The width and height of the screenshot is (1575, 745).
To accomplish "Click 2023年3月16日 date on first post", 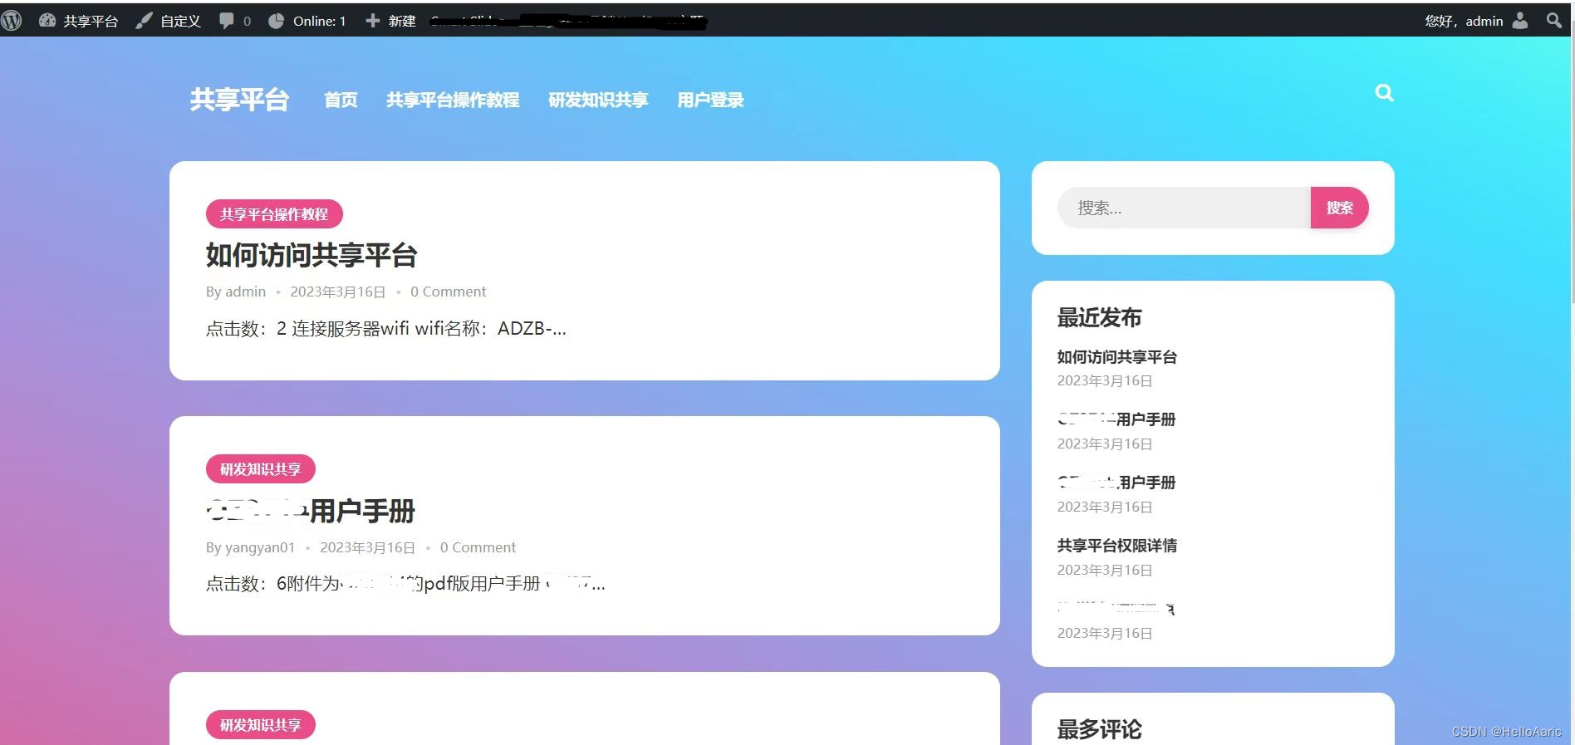I will (x=338, y=292).
